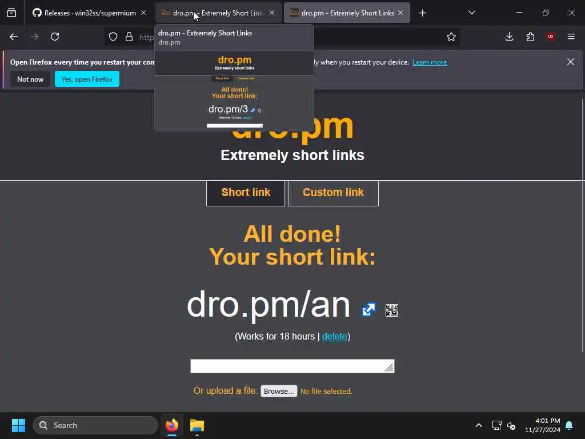This screenshot has width=585, height=439.
Task: Open network status tray icon
Action: tap(496, 425)
